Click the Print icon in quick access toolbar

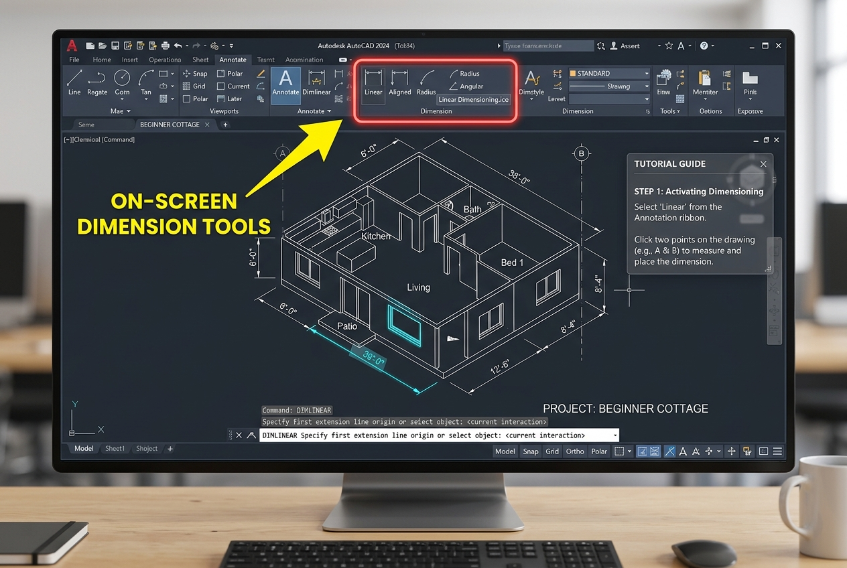pyautogui.click(x=165, y=46)
